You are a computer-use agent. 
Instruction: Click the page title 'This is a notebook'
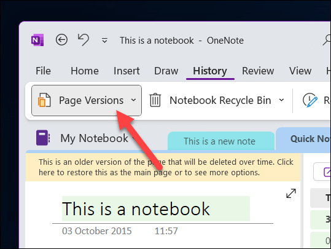coord(136,209)
